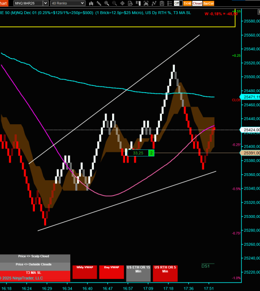Open the chart properties list icon
Image resolution: width=260 pixels, height=291 pixels.
[x=169, y=3]
